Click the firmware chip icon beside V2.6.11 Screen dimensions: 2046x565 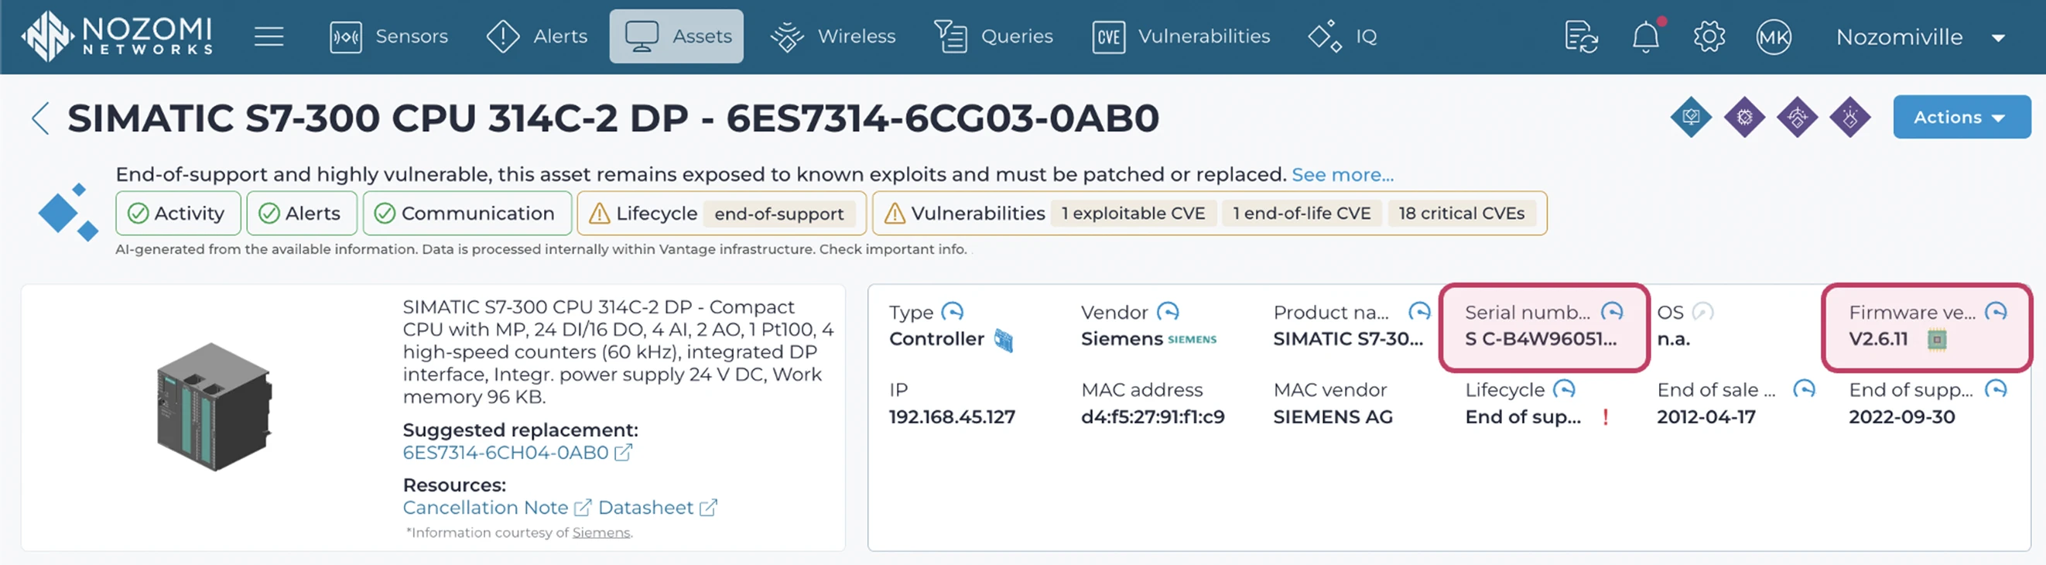pos(1937,340)
